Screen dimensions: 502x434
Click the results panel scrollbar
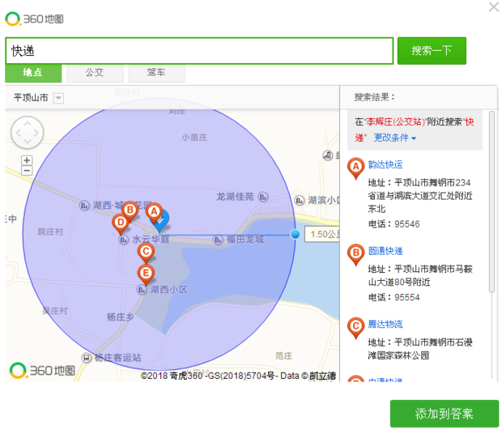point(491,202)
